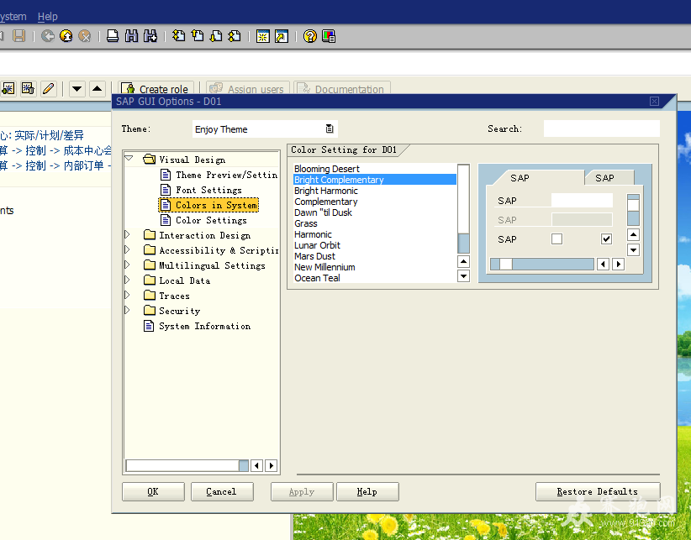Viewport: 691px width, 540px height.
Task: Click the Apply button
Action: click(302, 491)
